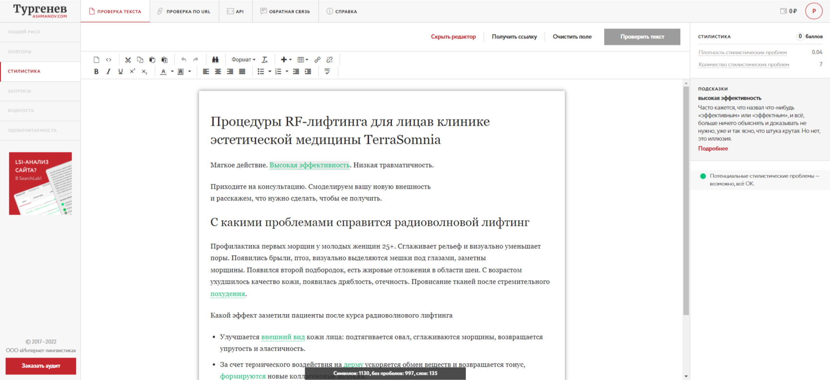Image resolution: width=830 pixels, height=380 pixels.
Task: Click the wallet balance 0 ₽
Action: (x=788, y=11)
